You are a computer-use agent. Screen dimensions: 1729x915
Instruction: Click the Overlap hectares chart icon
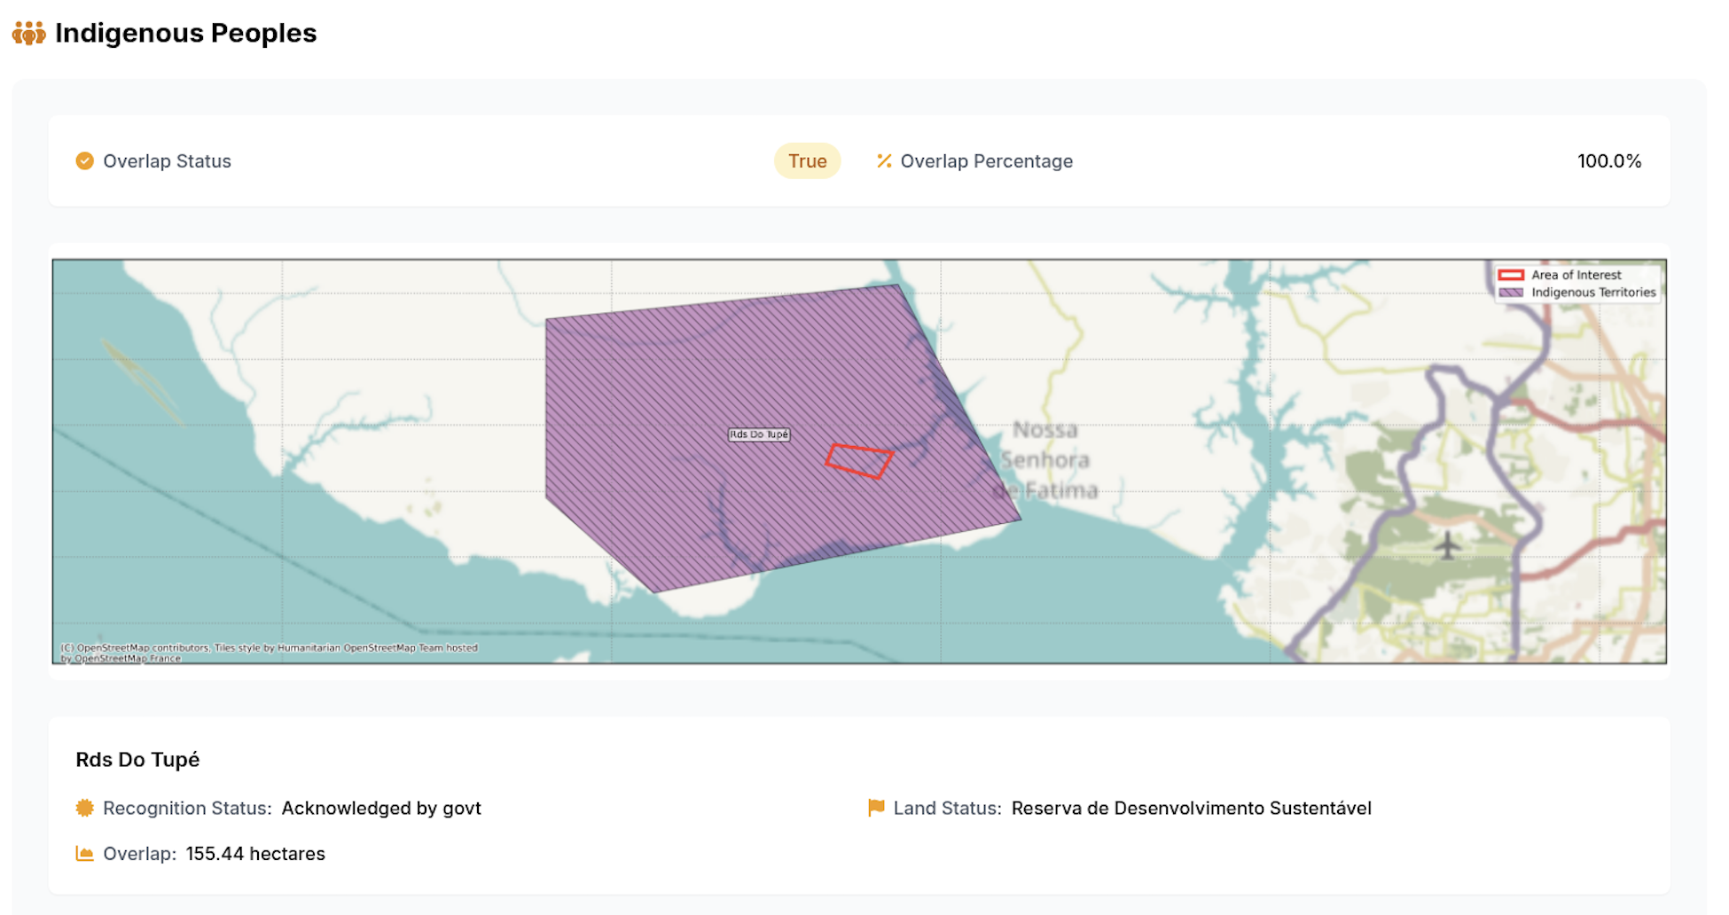tap(84, 854)
